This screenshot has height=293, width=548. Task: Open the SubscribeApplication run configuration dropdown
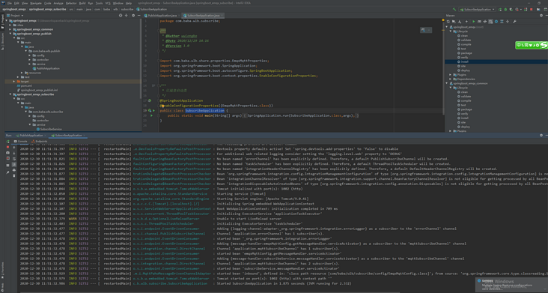coord(478,10)
